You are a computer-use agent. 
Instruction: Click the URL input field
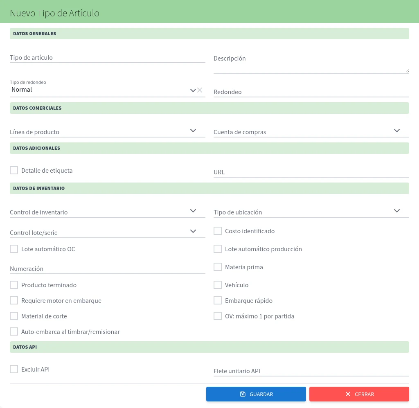(x=311, y=172)
